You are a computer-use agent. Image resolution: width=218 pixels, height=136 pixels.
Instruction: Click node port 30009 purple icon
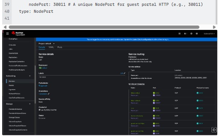pyautogui.click(x=154, y=118)
